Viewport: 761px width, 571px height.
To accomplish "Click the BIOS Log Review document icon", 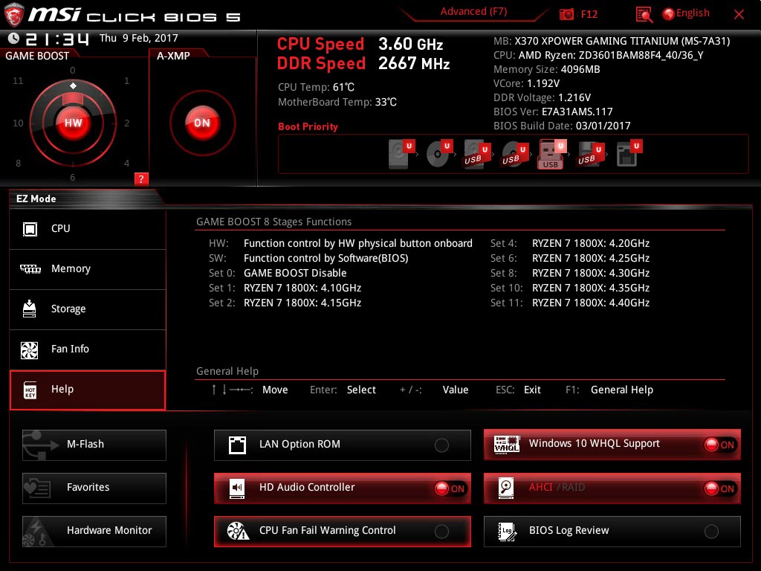I will pos(507,531).
